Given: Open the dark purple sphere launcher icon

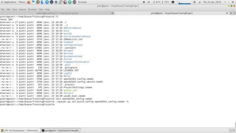Looking at the screenshot, I should (x=74, y=2).
